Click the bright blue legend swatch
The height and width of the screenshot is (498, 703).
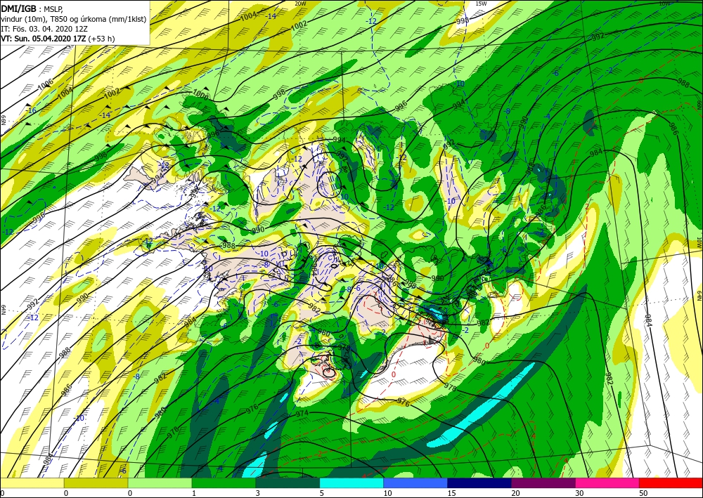pyautogui.click(x=415, y=483)
